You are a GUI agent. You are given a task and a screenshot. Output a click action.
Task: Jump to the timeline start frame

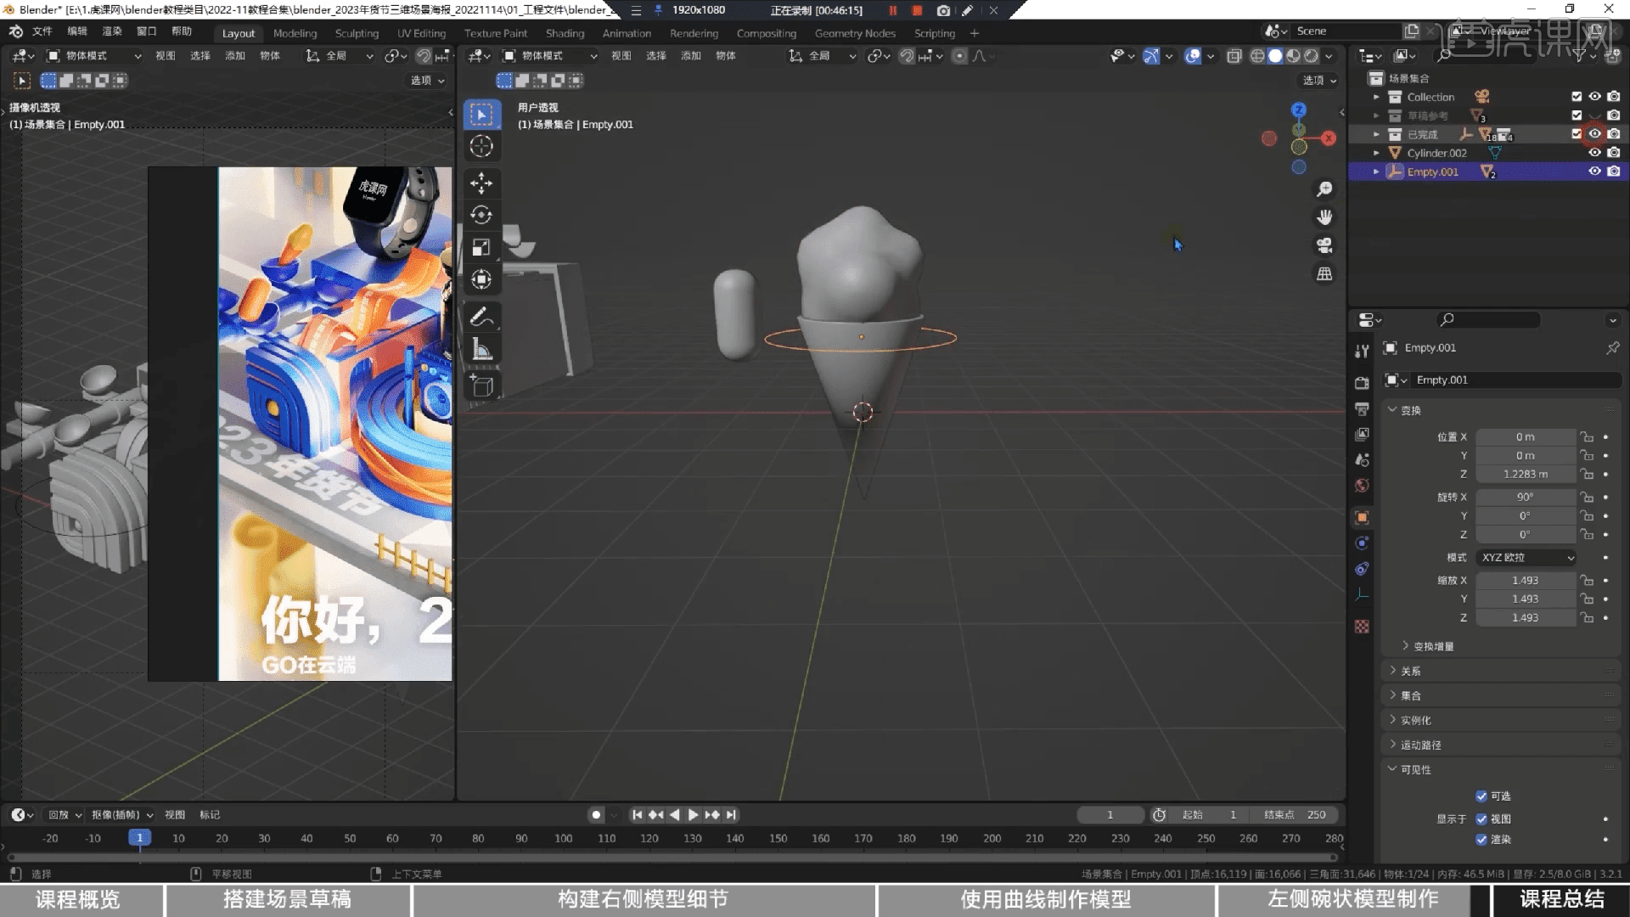coord(637,815)
